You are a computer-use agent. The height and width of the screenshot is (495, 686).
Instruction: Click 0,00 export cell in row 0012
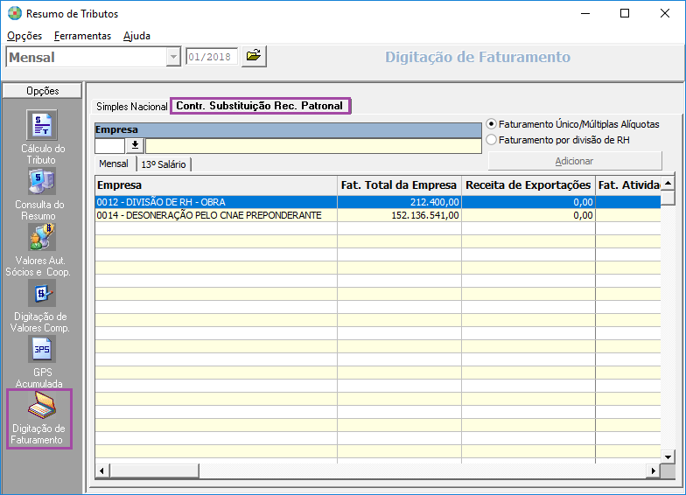coord(528,202)
